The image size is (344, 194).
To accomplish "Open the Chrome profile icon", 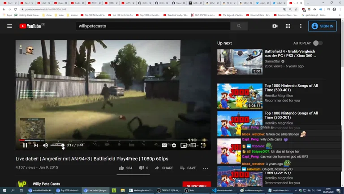I will (x=334, y=9).
